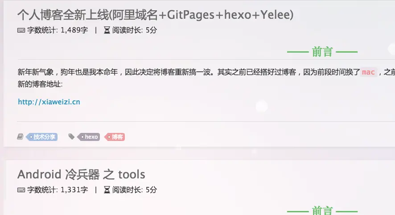The width and height of the screenshot is (395, 215).
Task: Click the 阅读时长: 5分 label in Android post
Action: (135, 190)
